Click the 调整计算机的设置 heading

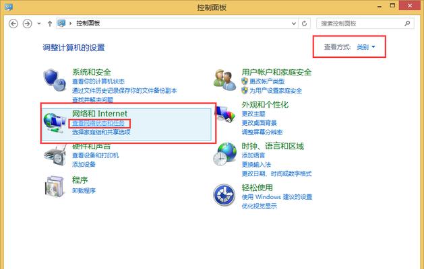73,48
